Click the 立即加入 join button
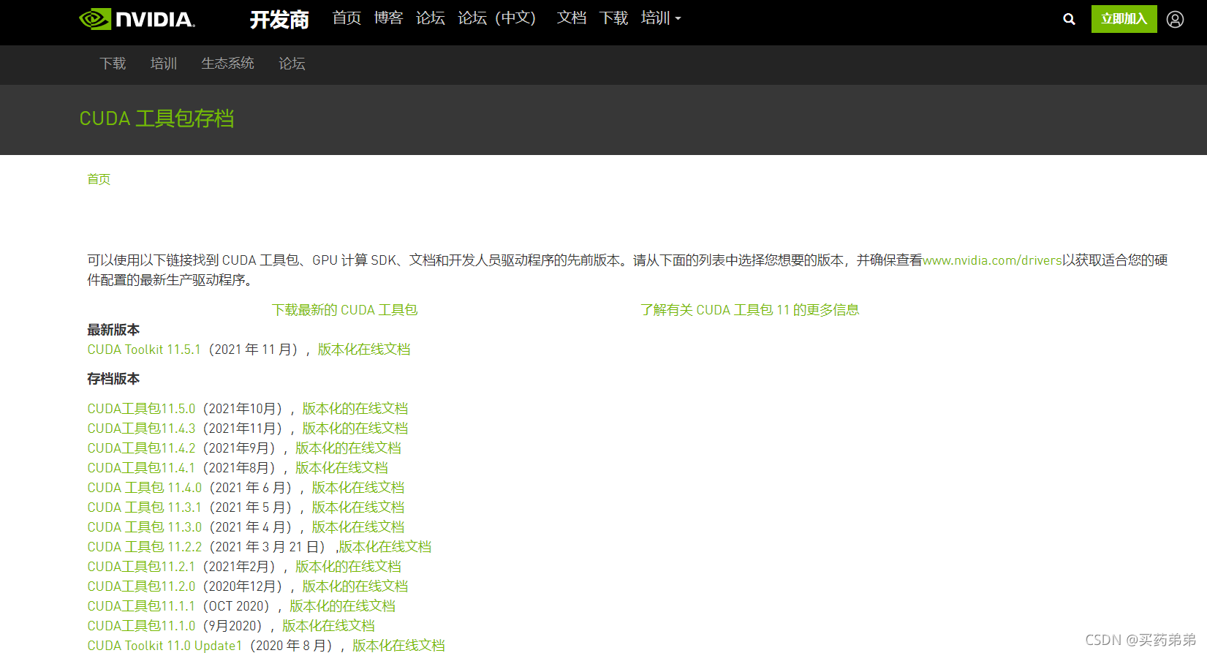Image resolution: width=1207 pixels, height=653 pixels. 1124,19
